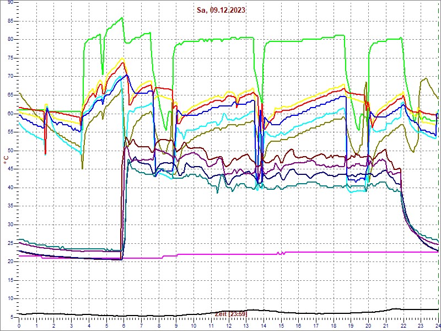441x331 pixels.
Task: Select the 15 value on the temperature axis
Action: click(11, 280)
